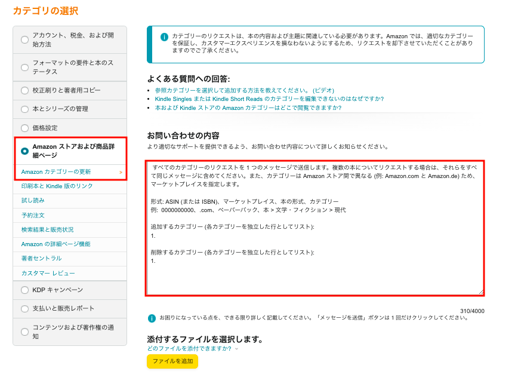The height and width of the screenshot is (374, 521).
Task: Pick the 価格設定 radio option
Action: point(24,128)
